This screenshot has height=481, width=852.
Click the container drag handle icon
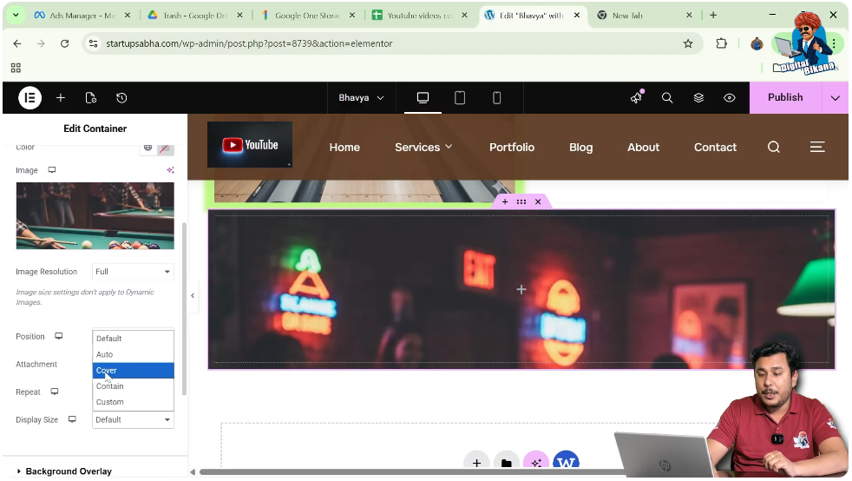click(521, 201)
